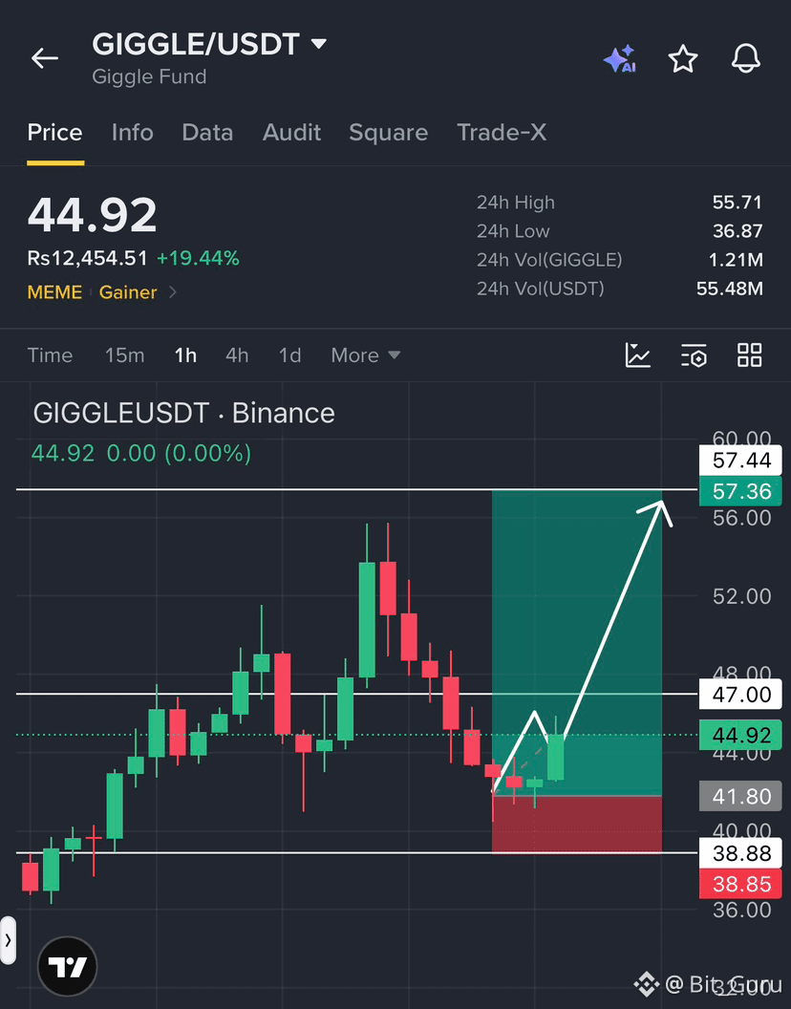Click the 24h Low value 36.87

click(x=737, y=231)
